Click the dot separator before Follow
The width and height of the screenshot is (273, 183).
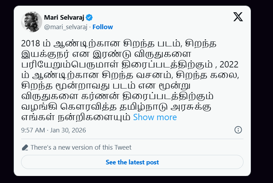point(90,27)
